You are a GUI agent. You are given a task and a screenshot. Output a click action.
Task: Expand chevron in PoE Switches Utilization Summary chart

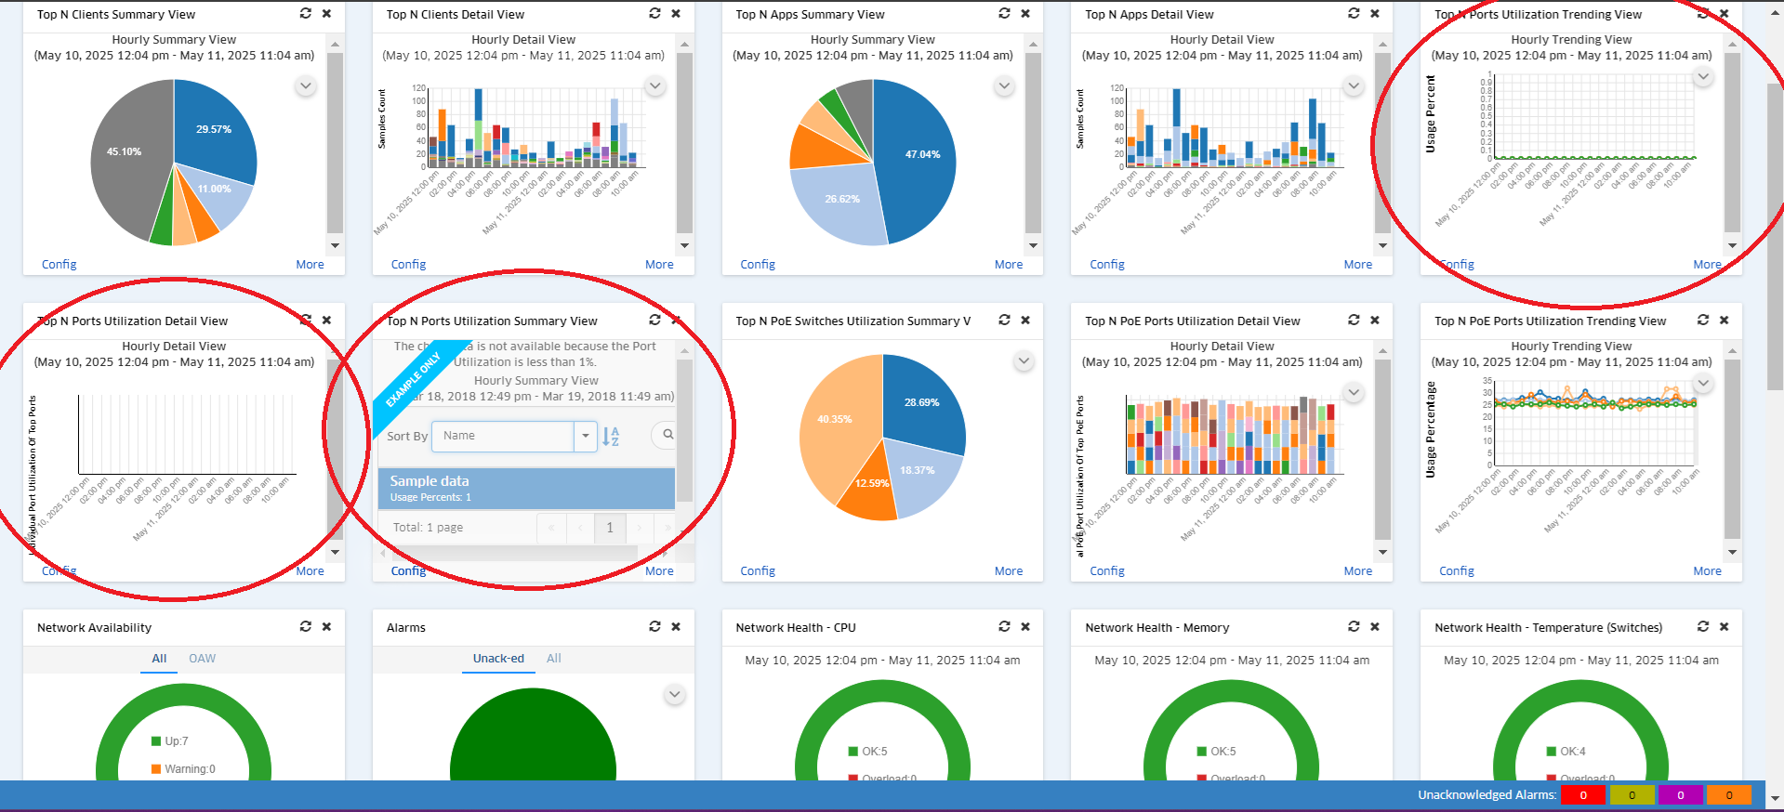point(1024,360)
